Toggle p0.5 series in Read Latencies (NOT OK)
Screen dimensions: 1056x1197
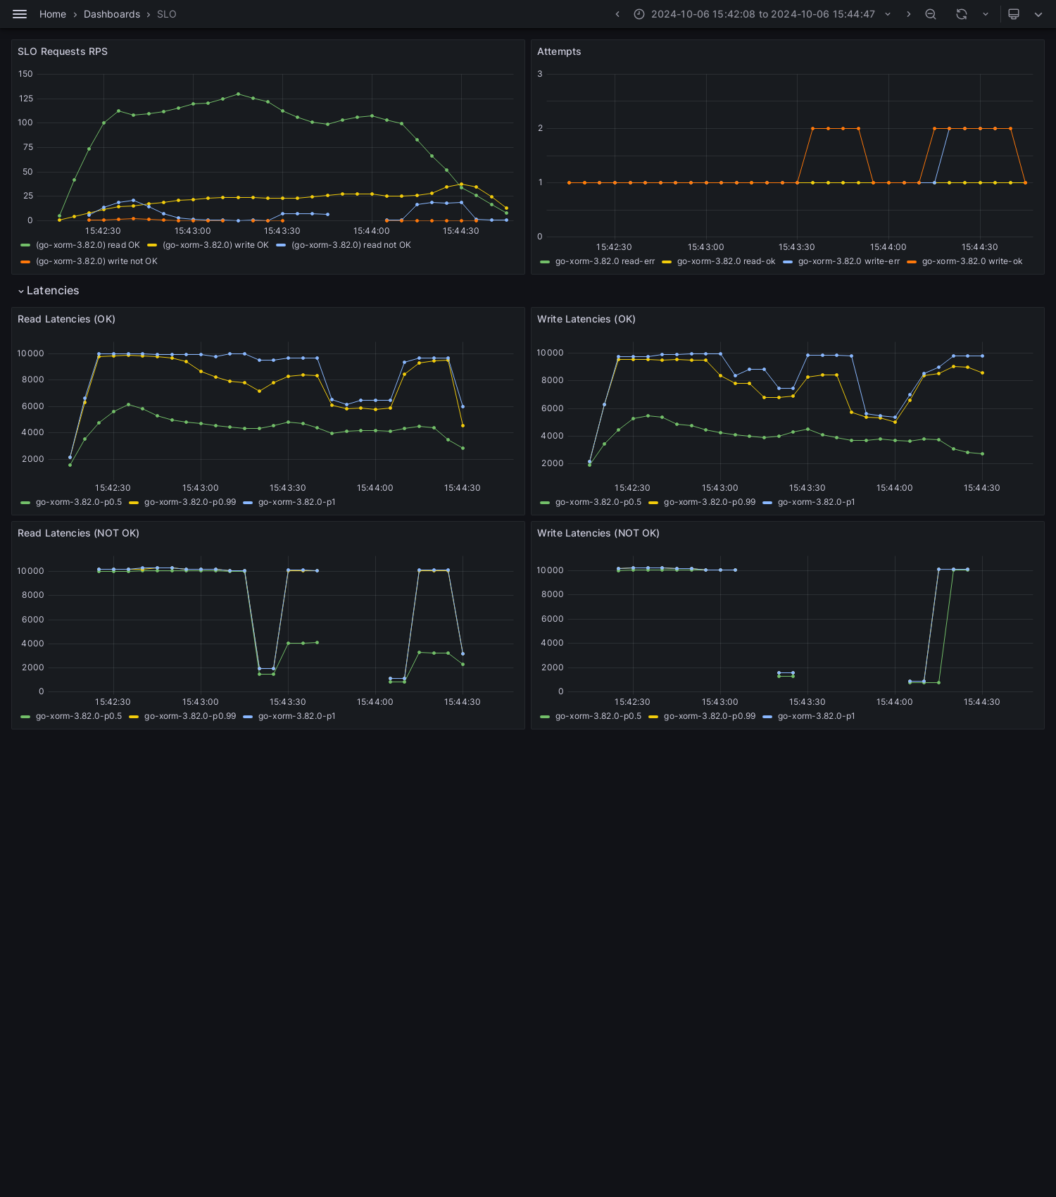click(x=79, y=716)
